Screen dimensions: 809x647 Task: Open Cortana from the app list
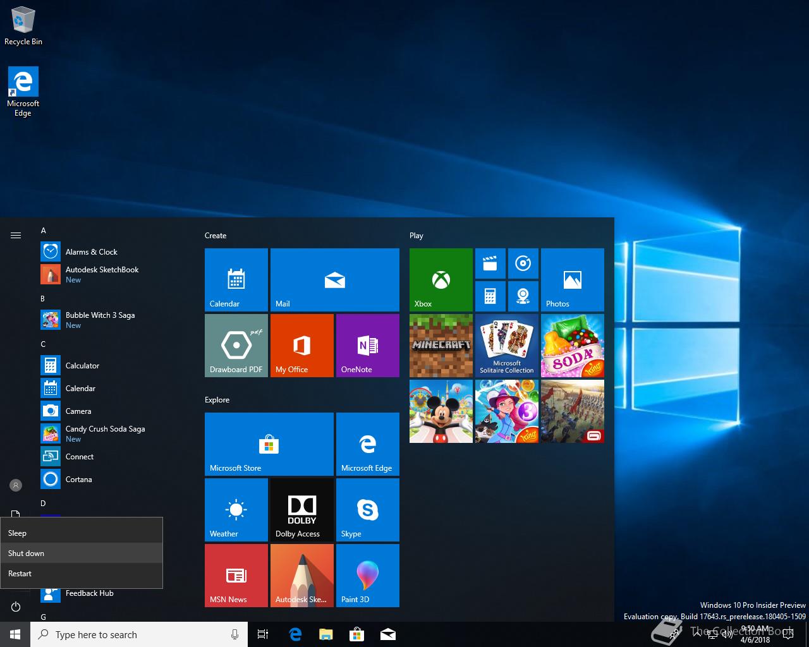pyautogui.click(x=79, y=479)
